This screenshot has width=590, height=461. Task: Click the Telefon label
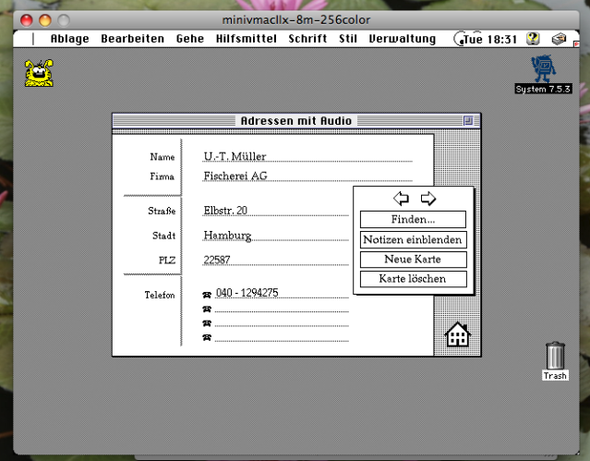click(x=160, y=295)
